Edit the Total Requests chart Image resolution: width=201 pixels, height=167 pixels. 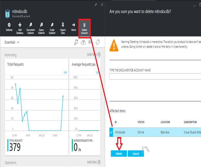click(65, 72)
